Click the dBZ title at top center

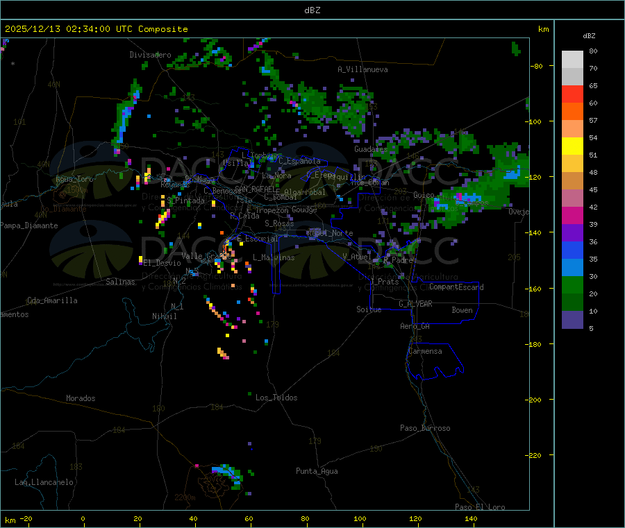pyautogui.click(x=312, y=10)
